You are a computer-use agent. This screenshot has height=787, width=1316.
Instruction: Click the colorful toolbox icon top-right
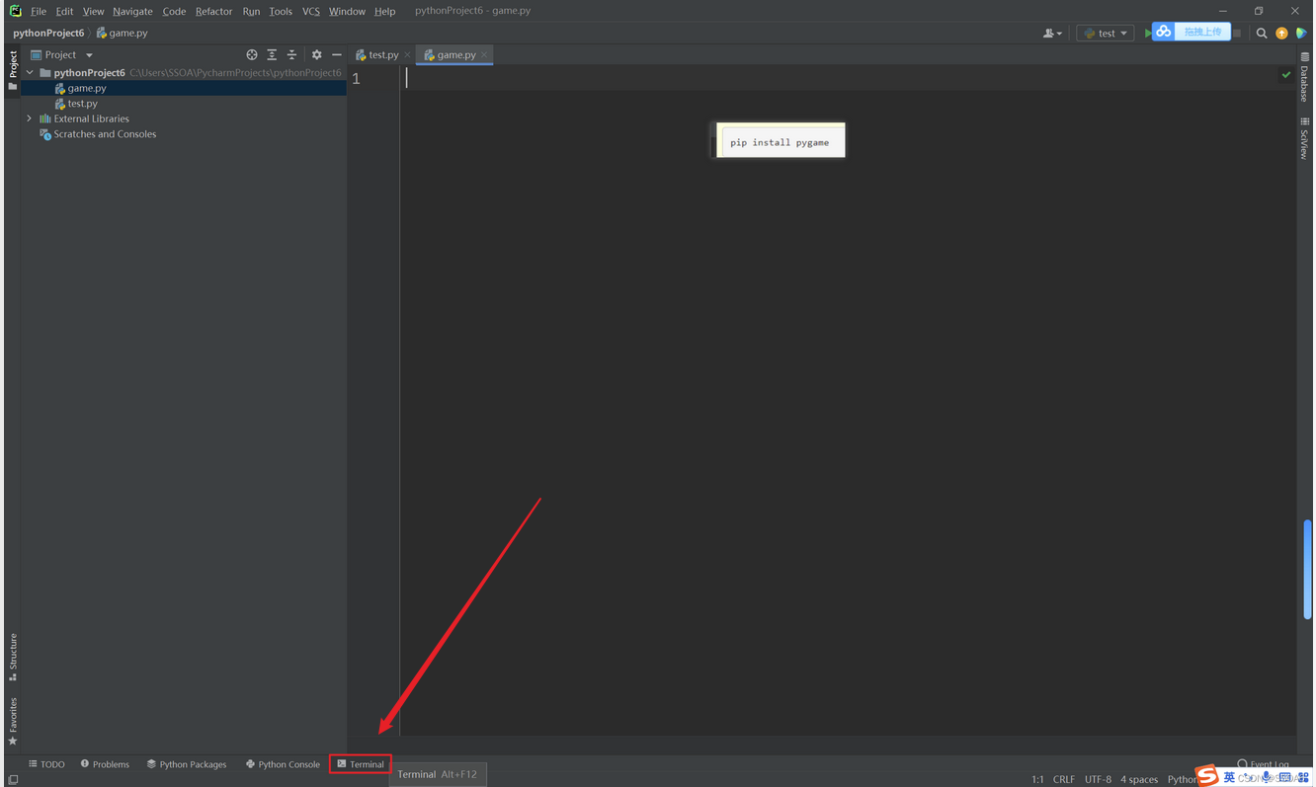[1301, 33]
